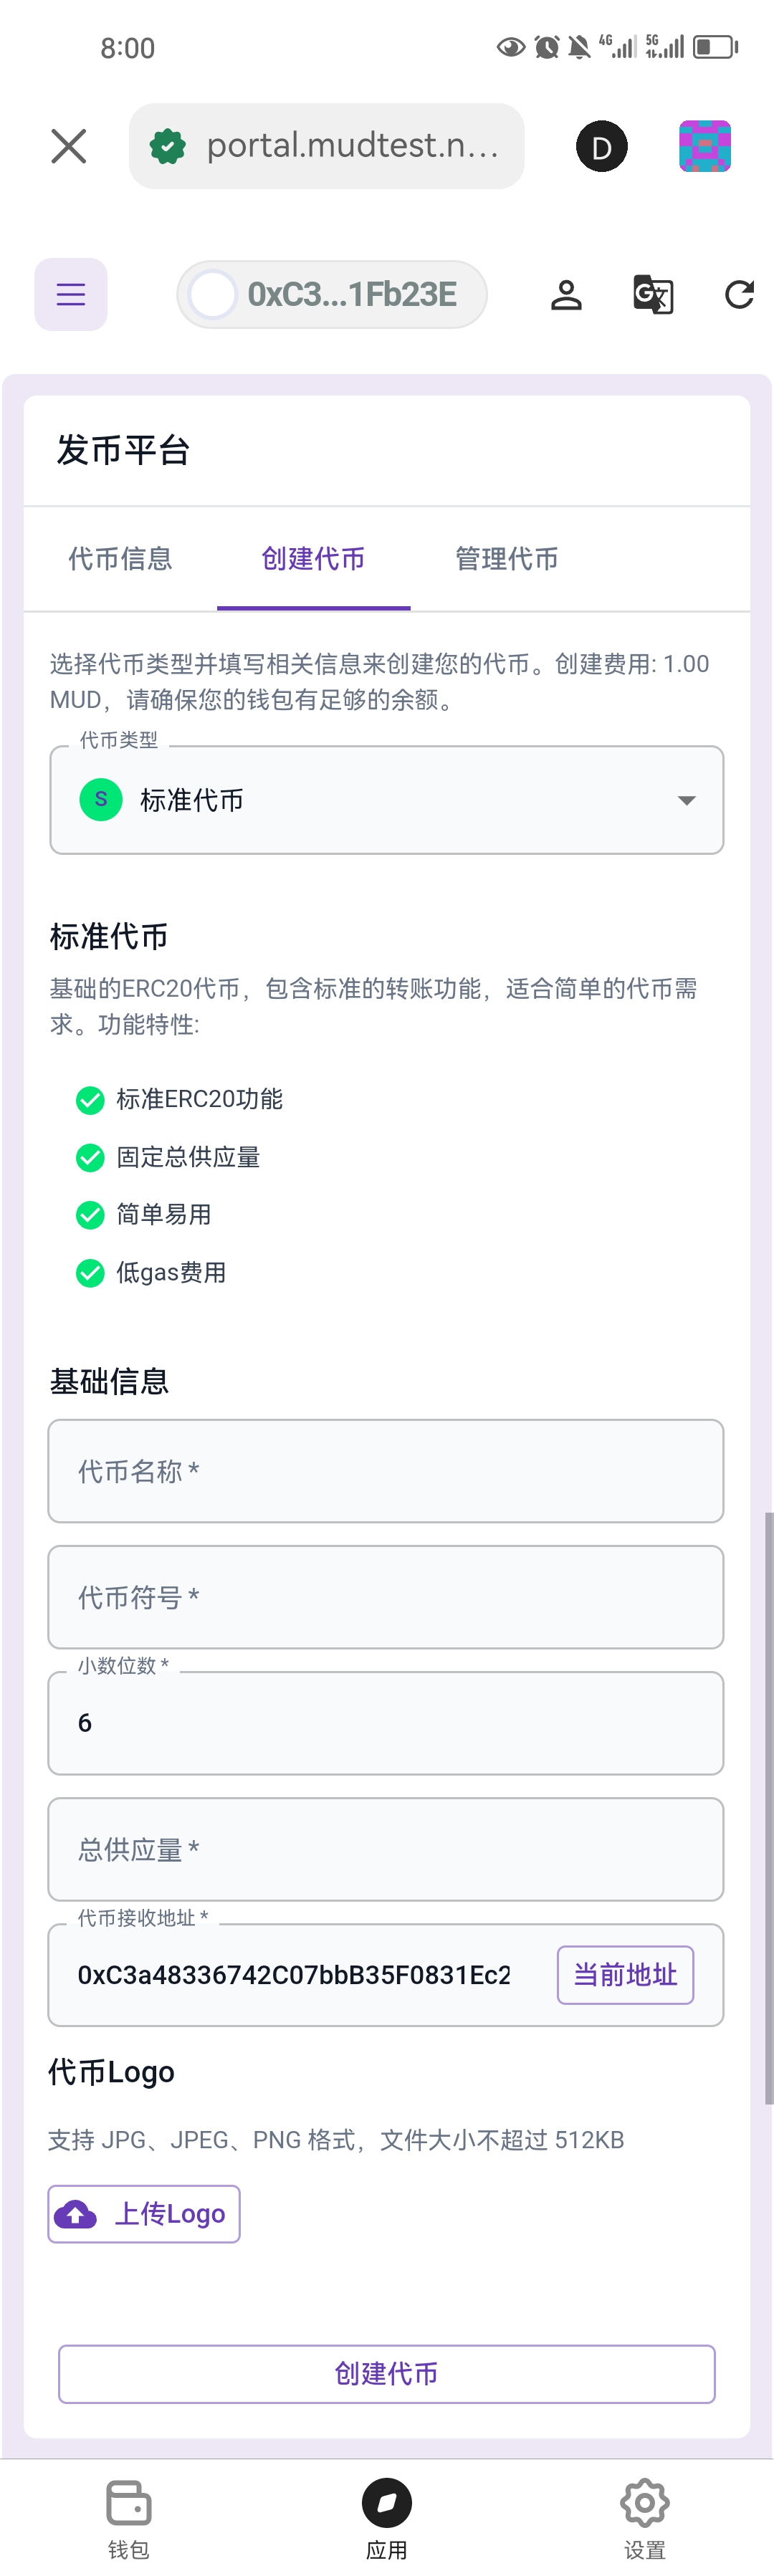Click the profile person icon beside the address
Image resolution: width=774 pixels, height=2576 pixels.
(566, 294)
